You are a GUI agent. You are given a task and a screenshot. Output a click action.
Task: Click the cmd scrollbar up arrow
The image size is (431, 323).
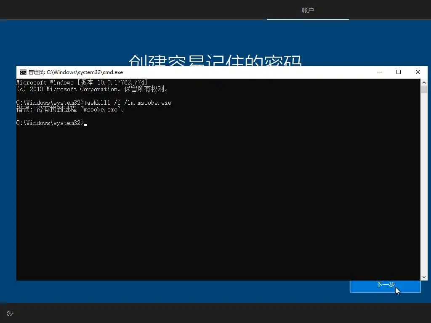[424, 82]
